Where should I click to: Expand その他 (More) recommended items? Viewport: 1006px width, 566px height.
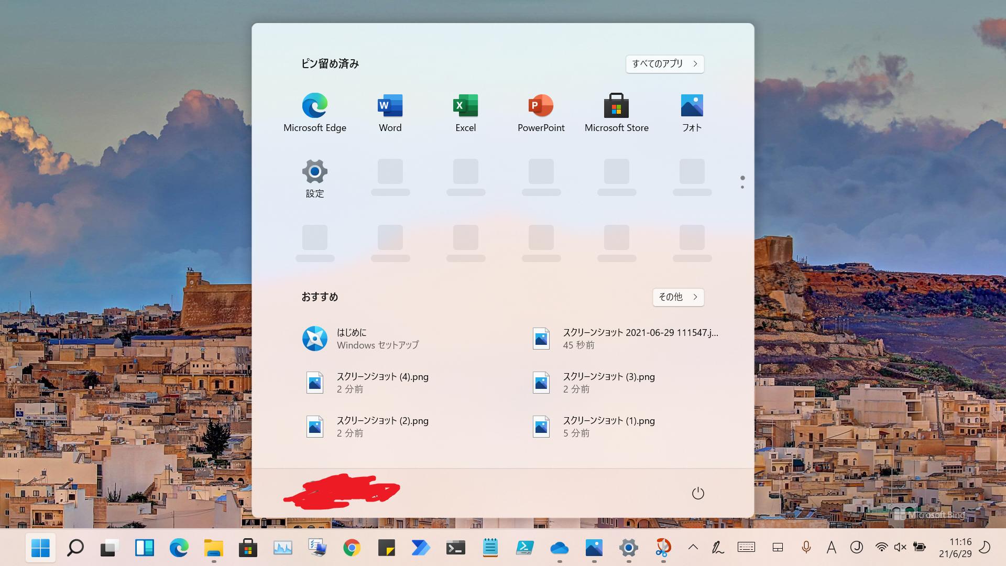point(677,297)
